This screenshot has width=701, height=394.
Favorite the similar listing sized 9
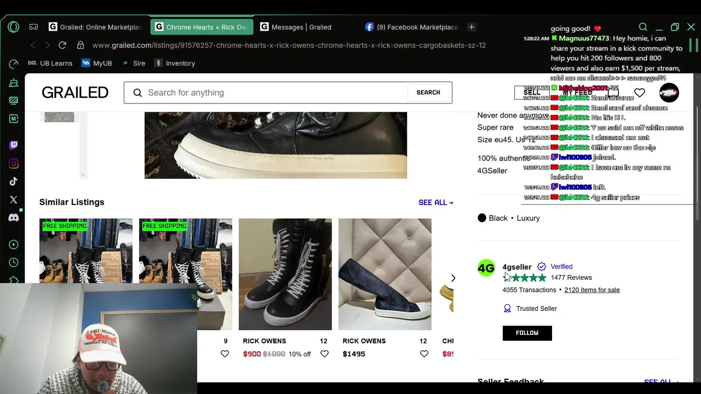pos(225,354)
